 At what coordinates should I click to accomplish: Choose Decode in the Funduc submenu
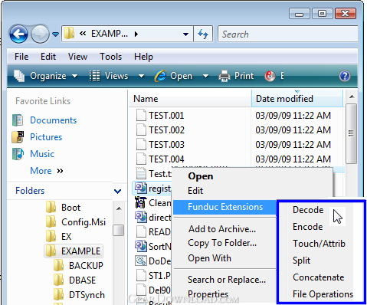(x=308, y=210)
